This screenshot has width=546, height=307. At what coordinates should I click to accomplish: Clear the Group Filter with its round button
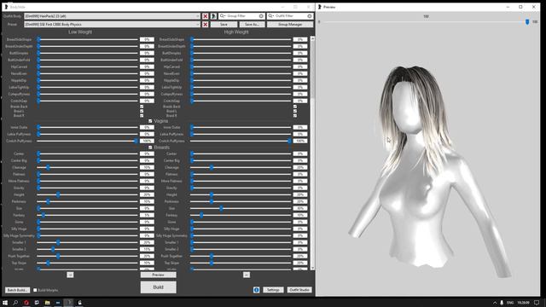tap(261, 16)
